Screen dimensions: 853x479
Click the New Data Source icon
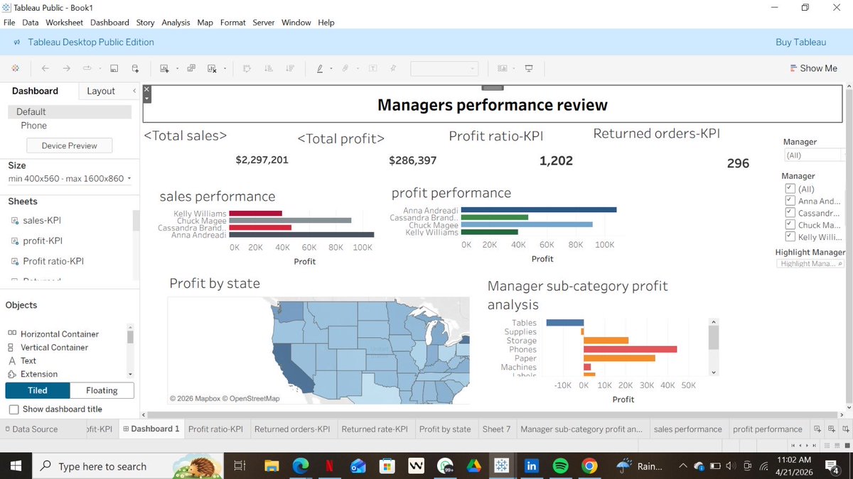(x=134, y=68)
